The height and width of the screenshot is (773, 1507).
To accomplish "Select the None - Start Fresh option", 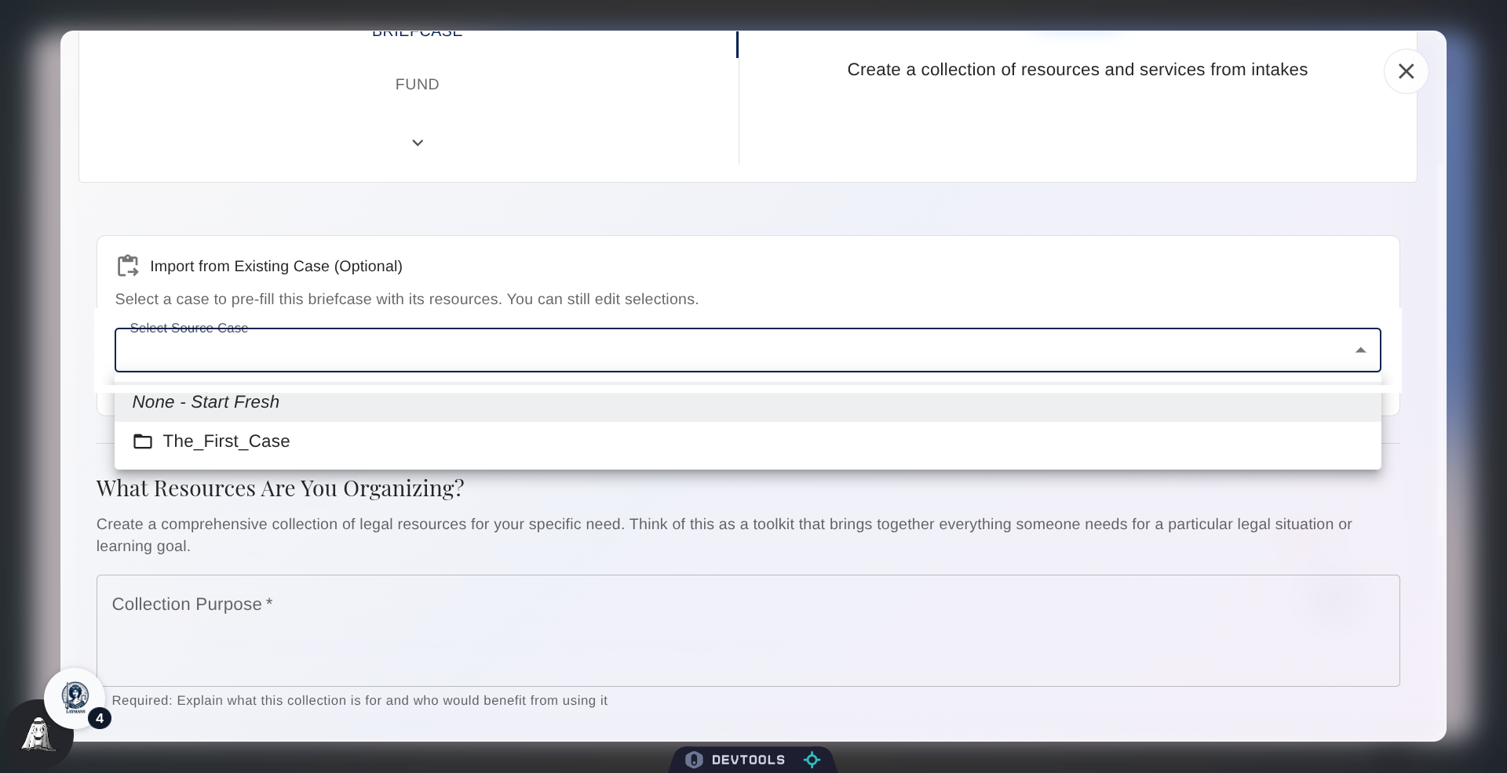I will pyautogui.click(x=206, y=401).
